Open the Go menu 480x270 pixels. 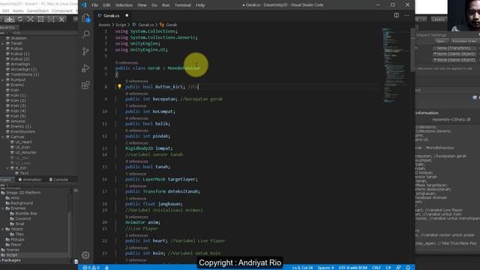154,5
